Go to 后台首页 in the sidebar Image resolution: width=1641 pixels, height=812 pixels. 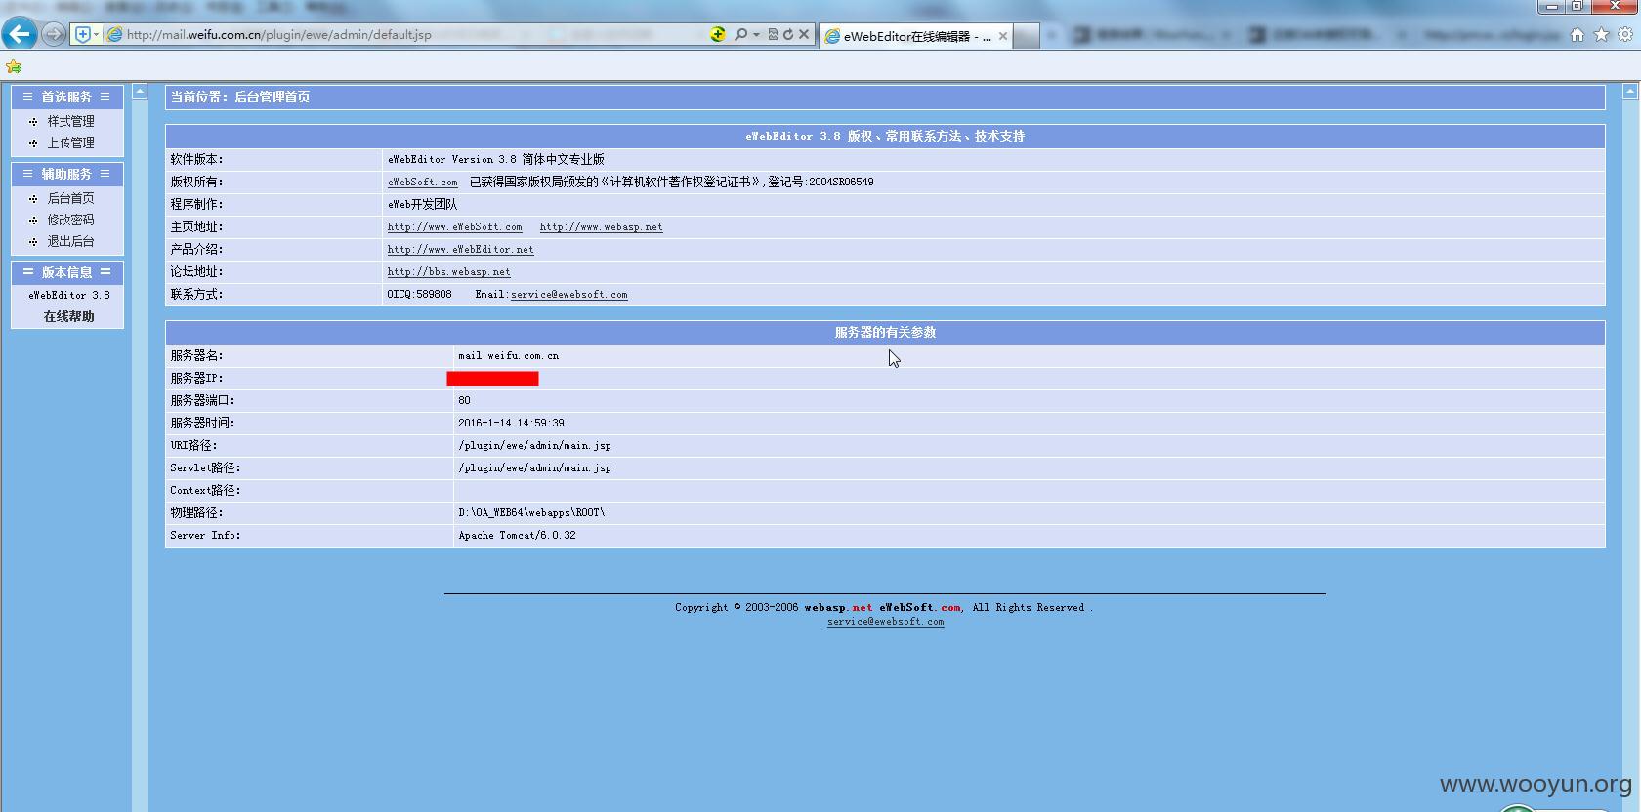point(71,198)
